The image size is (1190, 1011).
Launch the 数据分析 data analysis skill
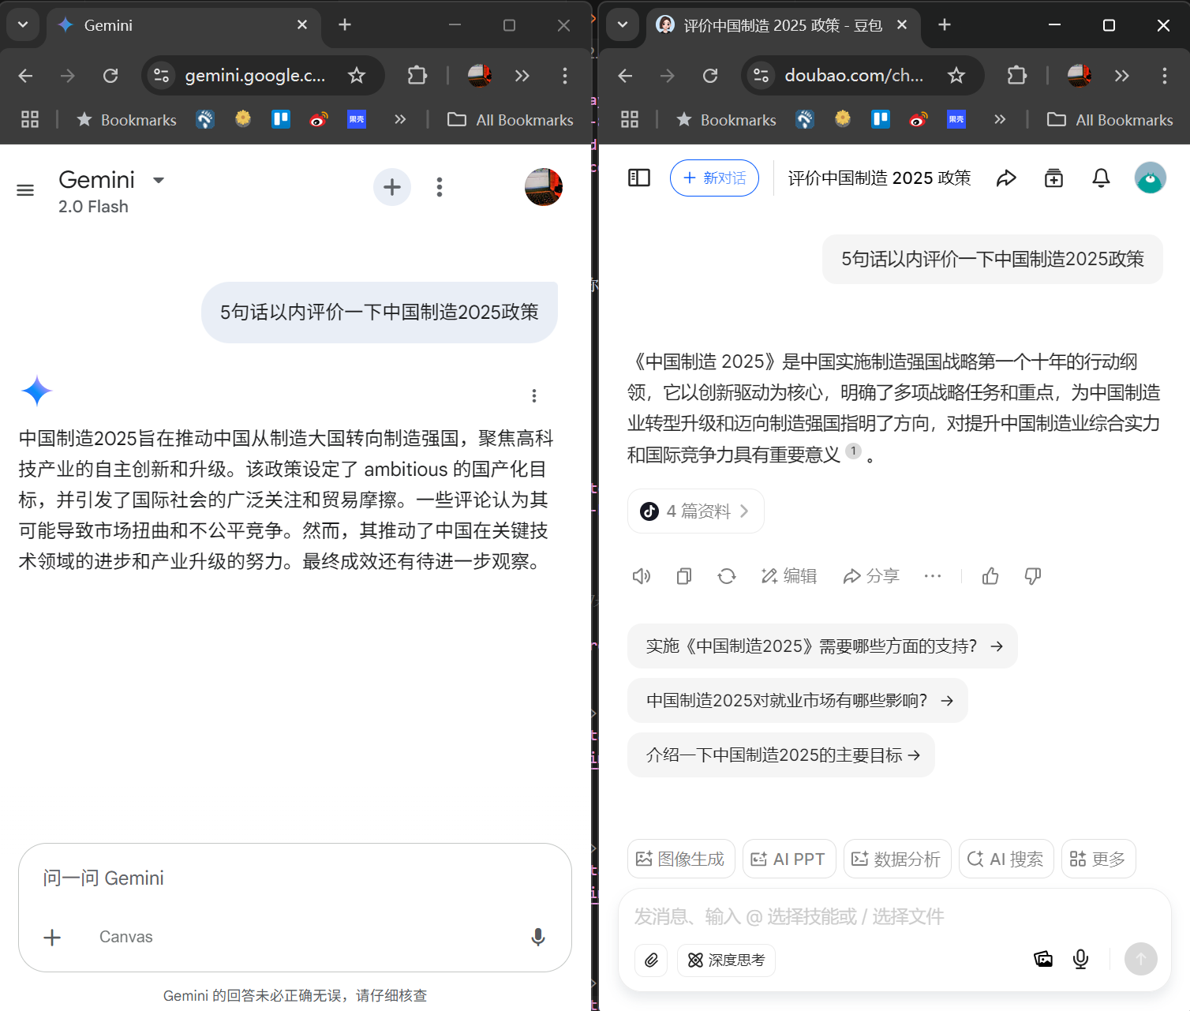coord(896,858)
